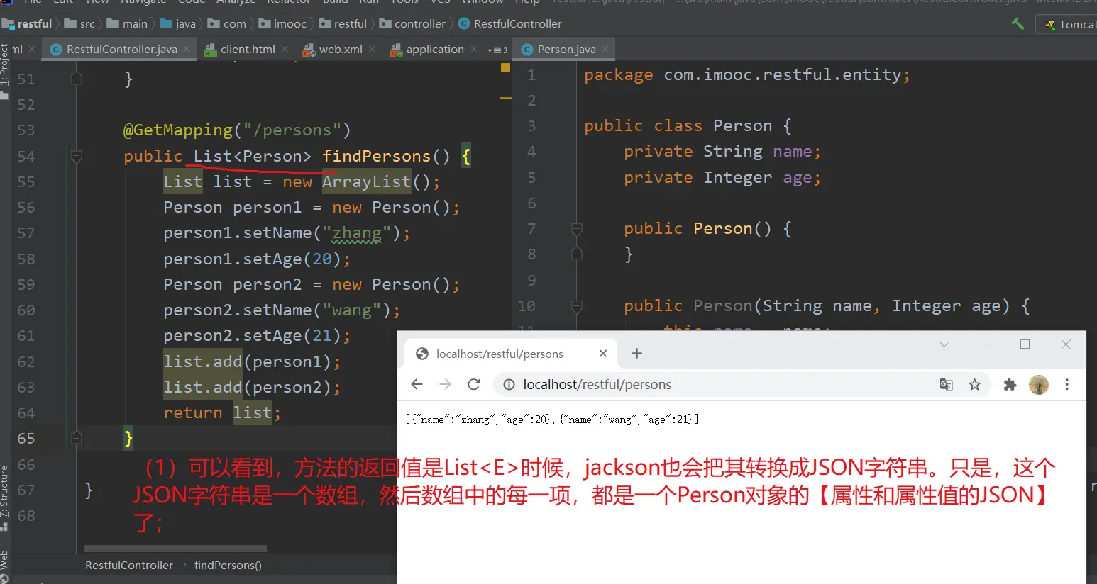View site information icon beside the URL
This screenshot has width=1097, height=584.
click(509, 384)
